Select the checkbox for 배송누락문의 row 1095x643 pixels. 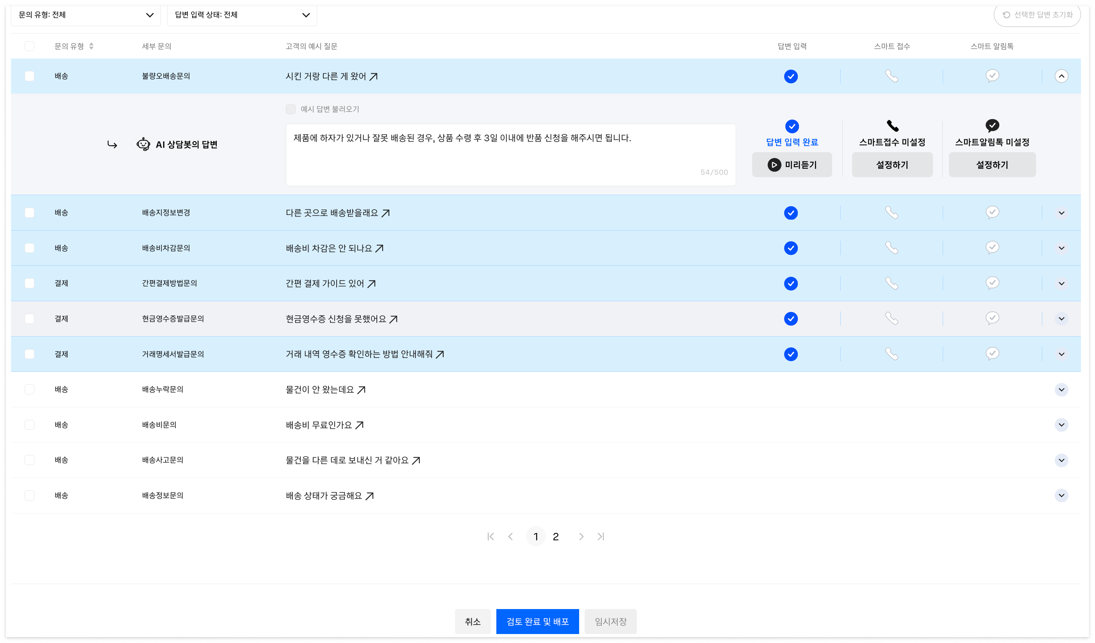[x=30, y=389]
